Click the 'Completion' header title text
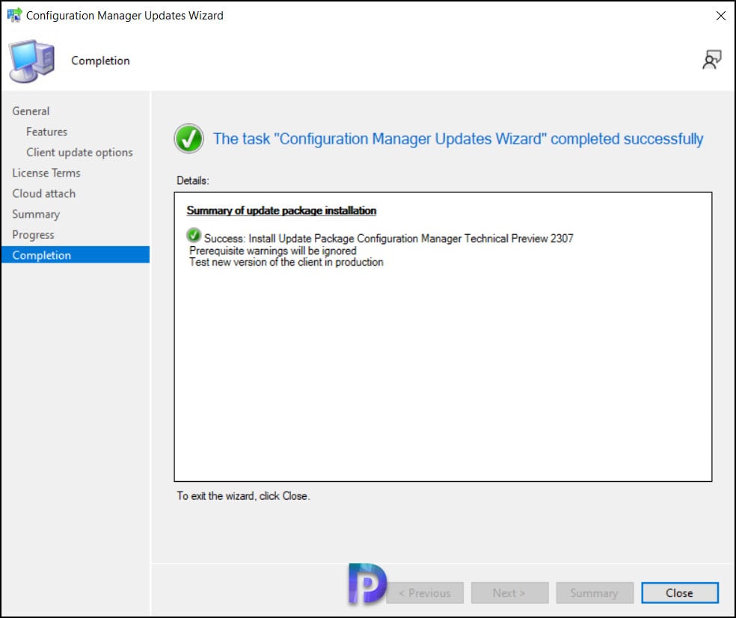The width and height of the screenshot is (736, 618). tap(100, 61)
